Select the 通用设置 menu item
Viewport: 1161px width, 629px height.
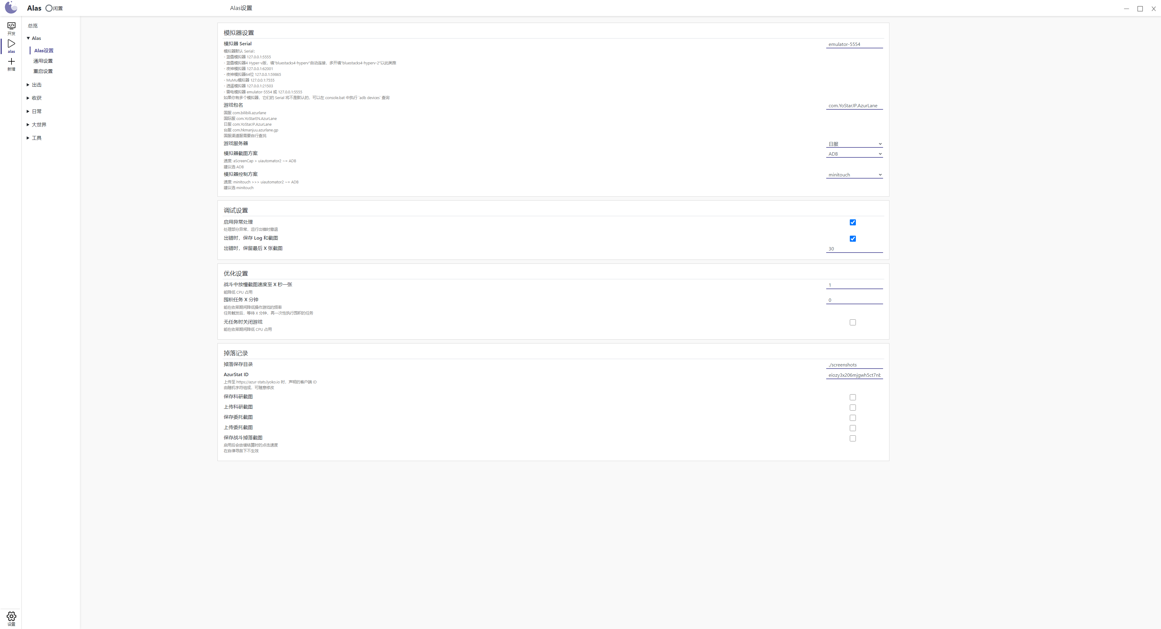(43, 61)
